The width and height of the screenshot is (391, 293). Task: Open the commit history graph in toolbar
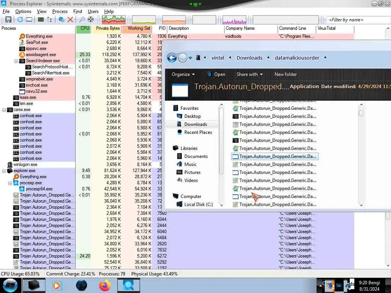coord(144,20)
